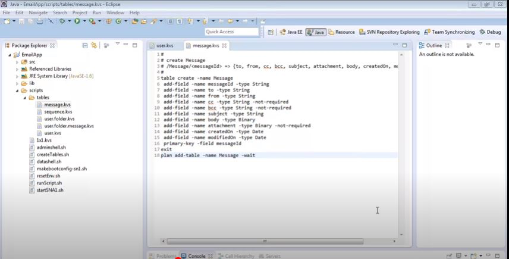Open dropdown next to New Class icon
Image resolution: width=509 pixels, height=259 pixels.
[x=125, y=21]
